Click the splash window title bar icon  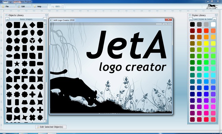coord(51,20)
